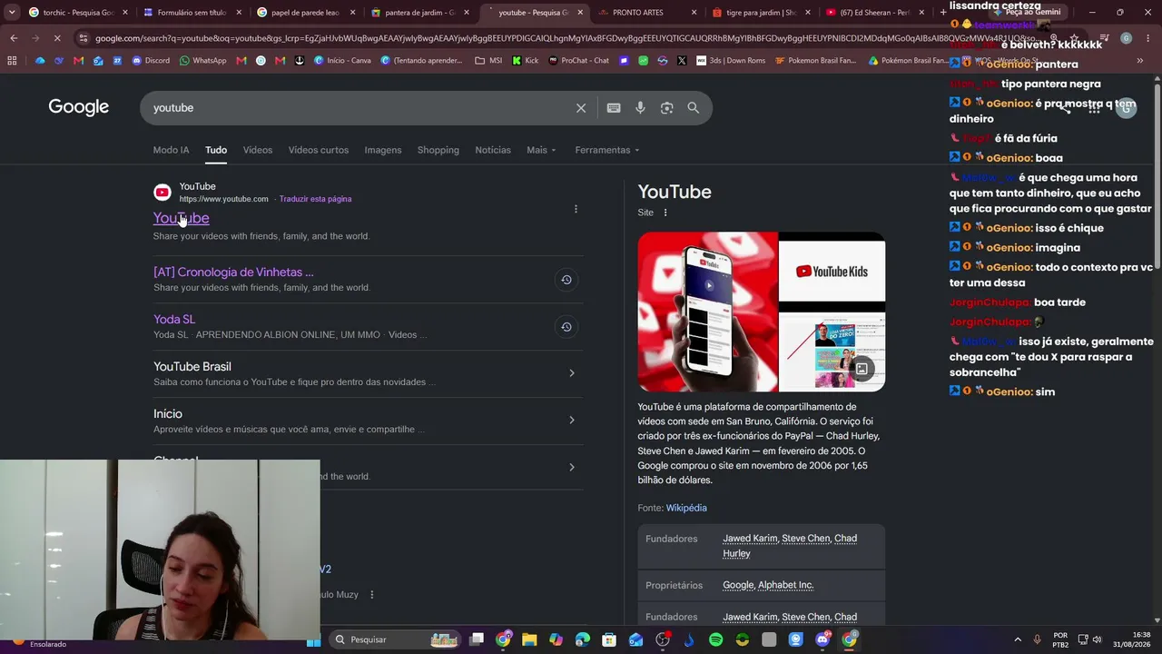
Task: Open the Wikipédia source link
Action: click(686, 508)
